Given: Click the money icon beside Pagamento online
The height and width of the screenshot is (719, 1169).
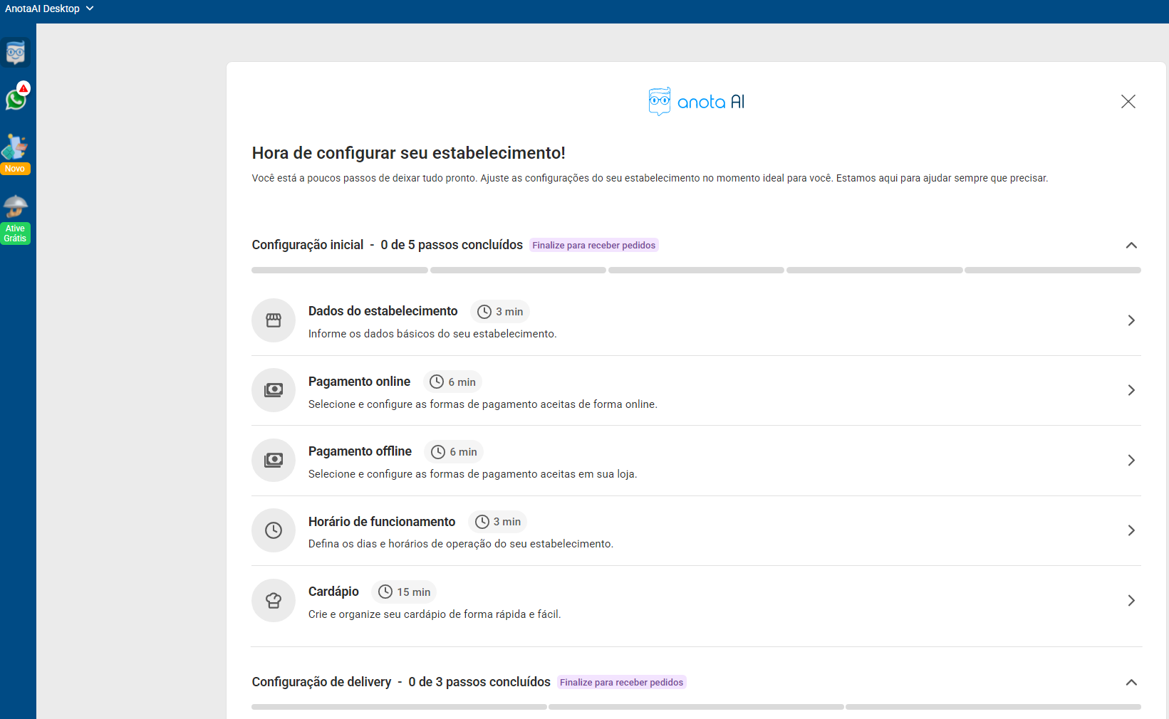Looking at the screenshot, I should coord(274,390).
